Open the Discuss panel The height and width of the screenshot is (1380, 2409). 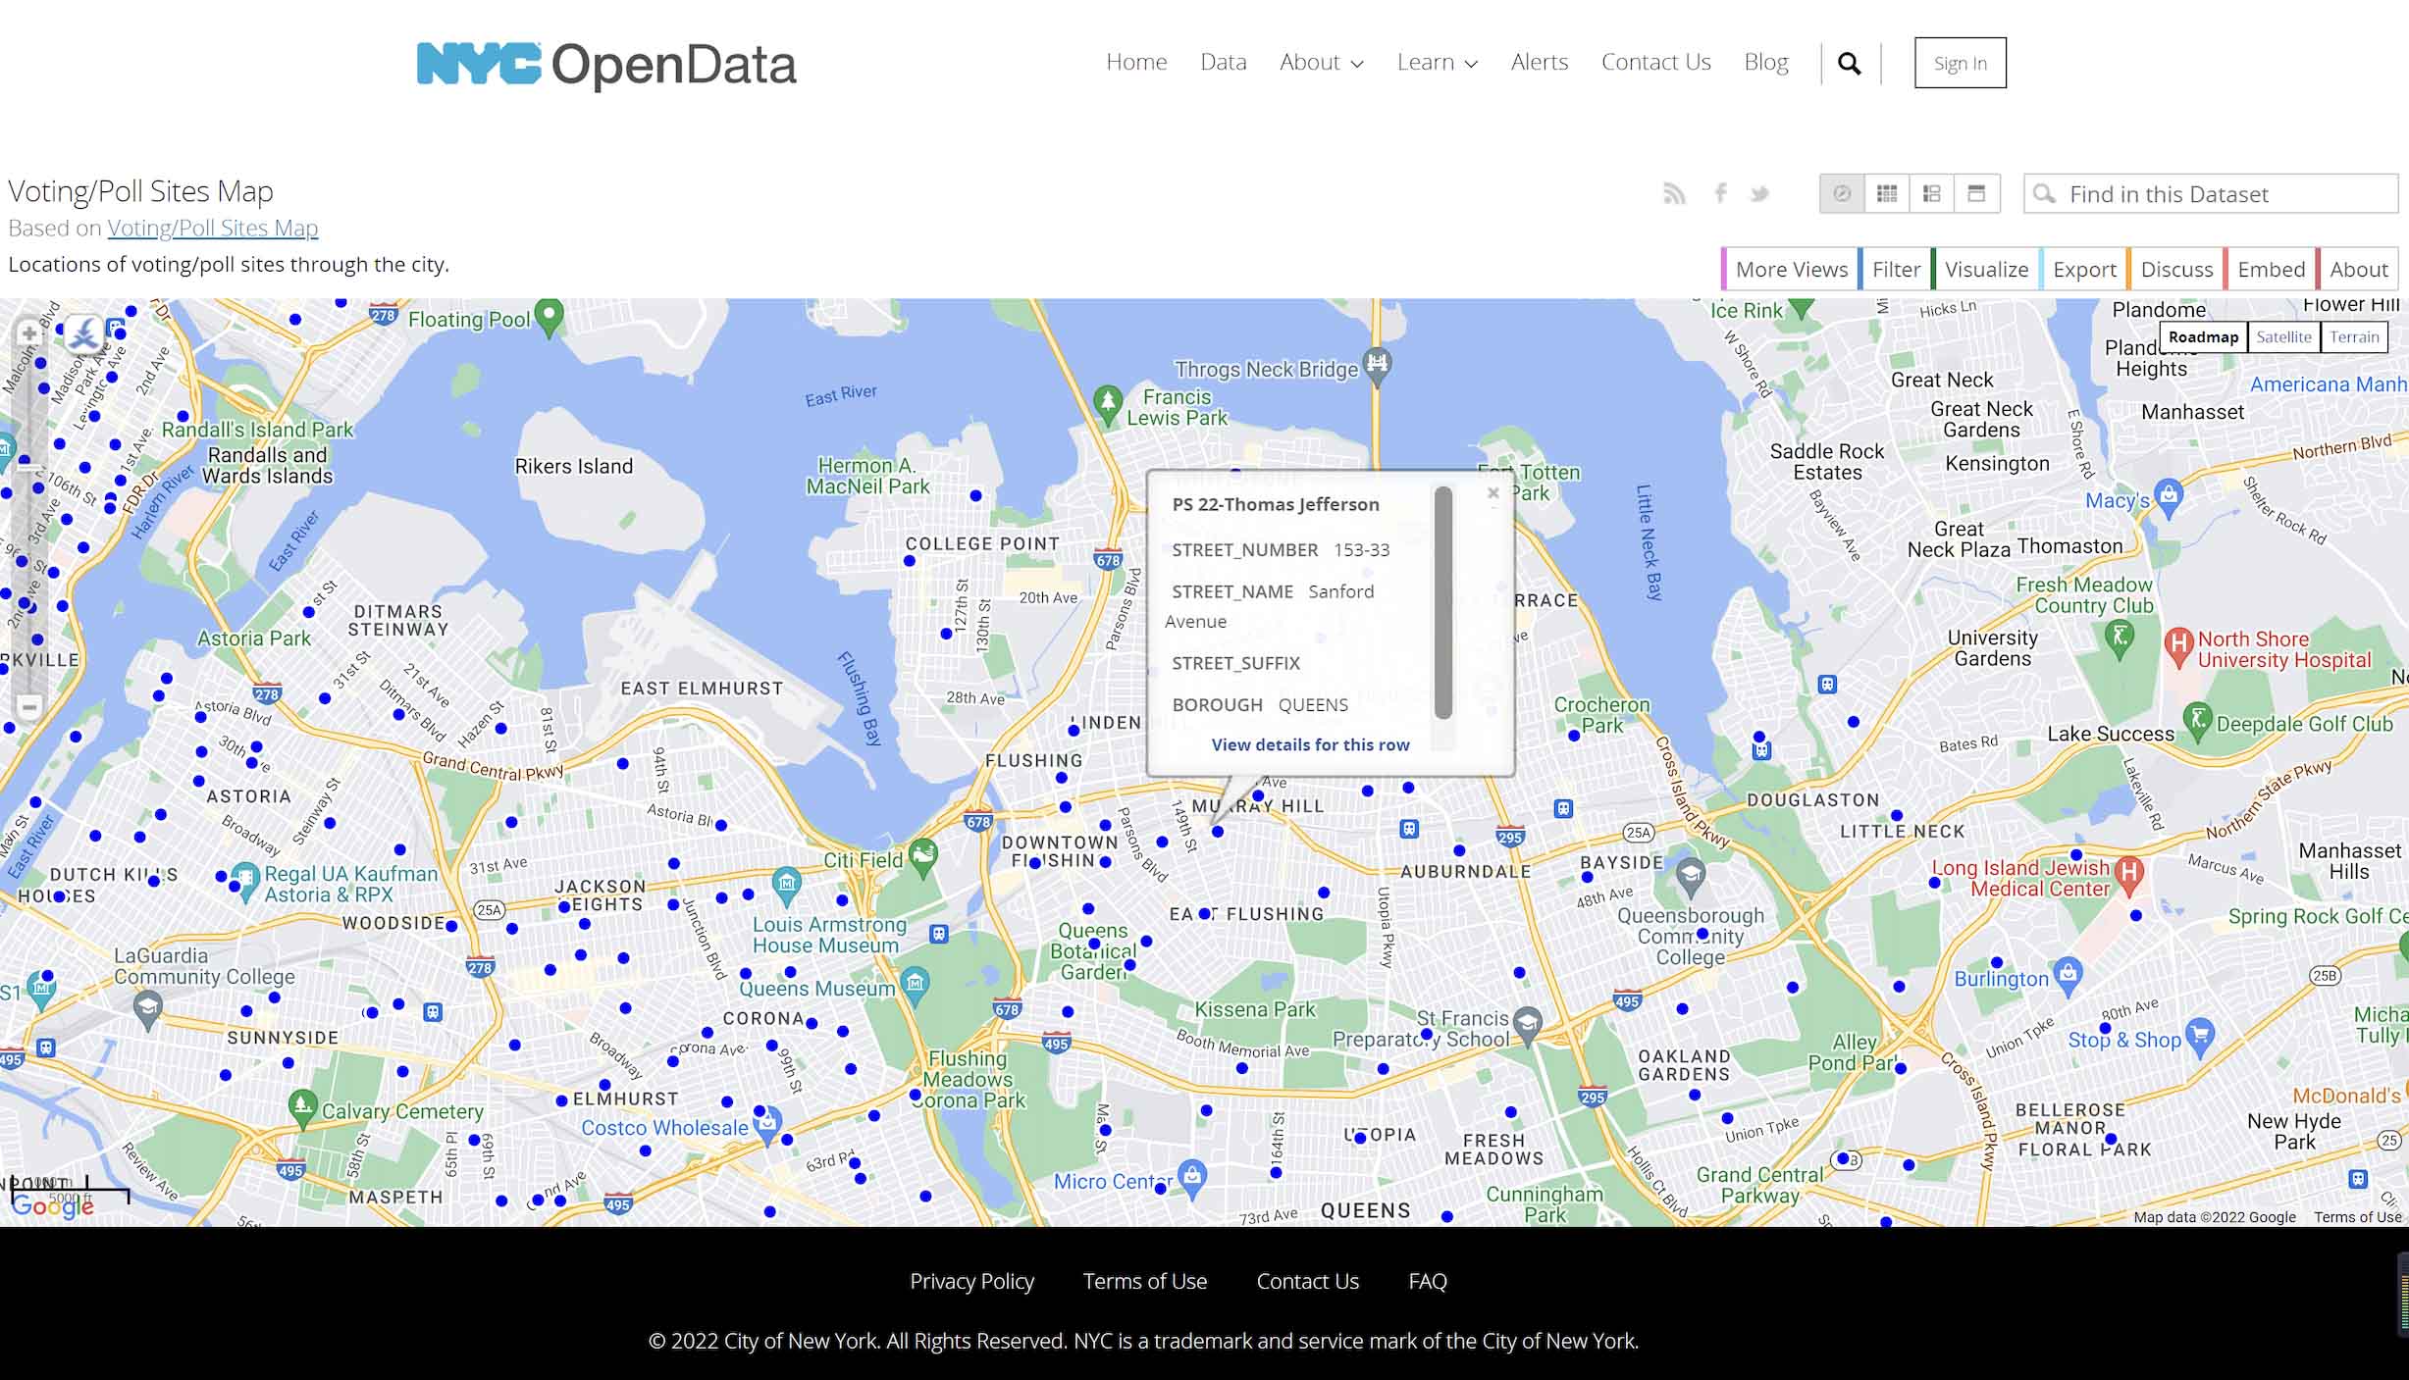2174,269
